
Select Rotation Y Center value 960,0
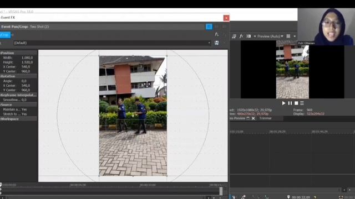click(x=26, y=90)
